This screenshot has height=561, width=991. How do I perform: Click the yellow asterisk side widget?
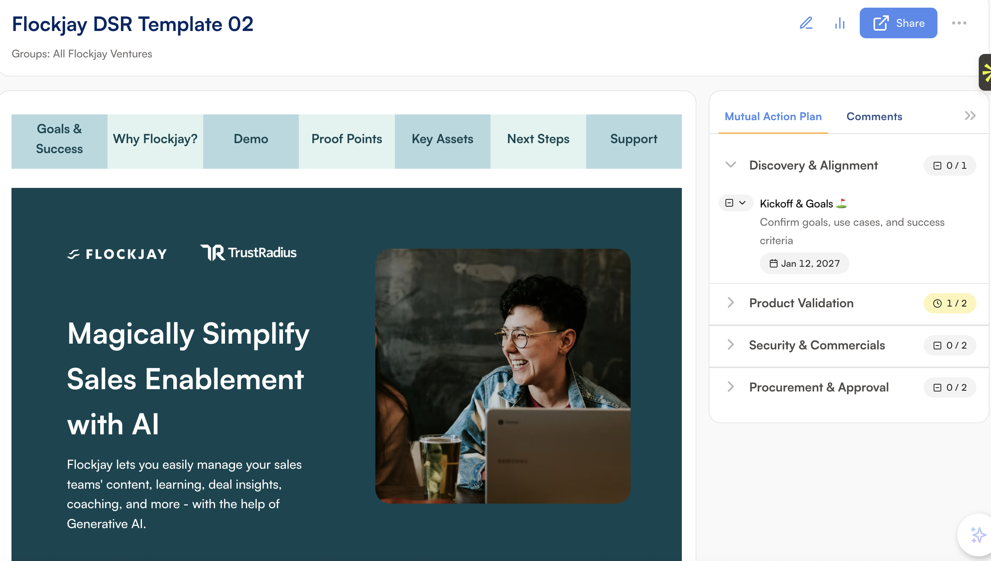(986, 72)
